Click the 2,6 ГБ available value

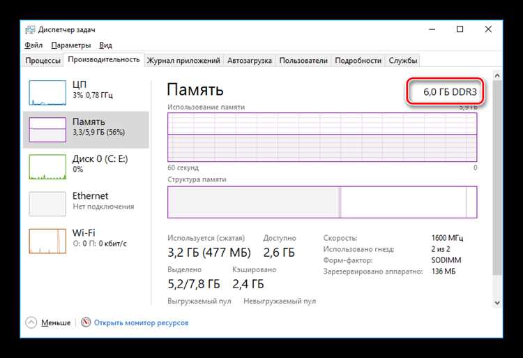(x=279, y=253)
